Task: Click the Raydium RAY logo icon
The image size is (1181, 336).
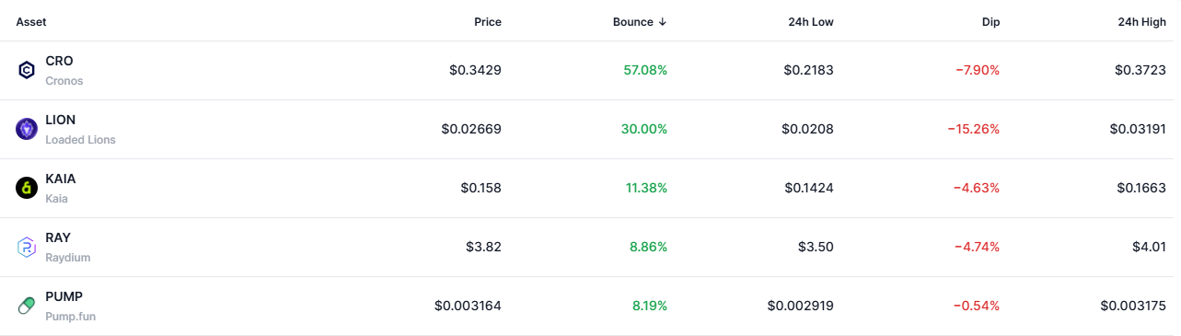Action: coord(27,247)
